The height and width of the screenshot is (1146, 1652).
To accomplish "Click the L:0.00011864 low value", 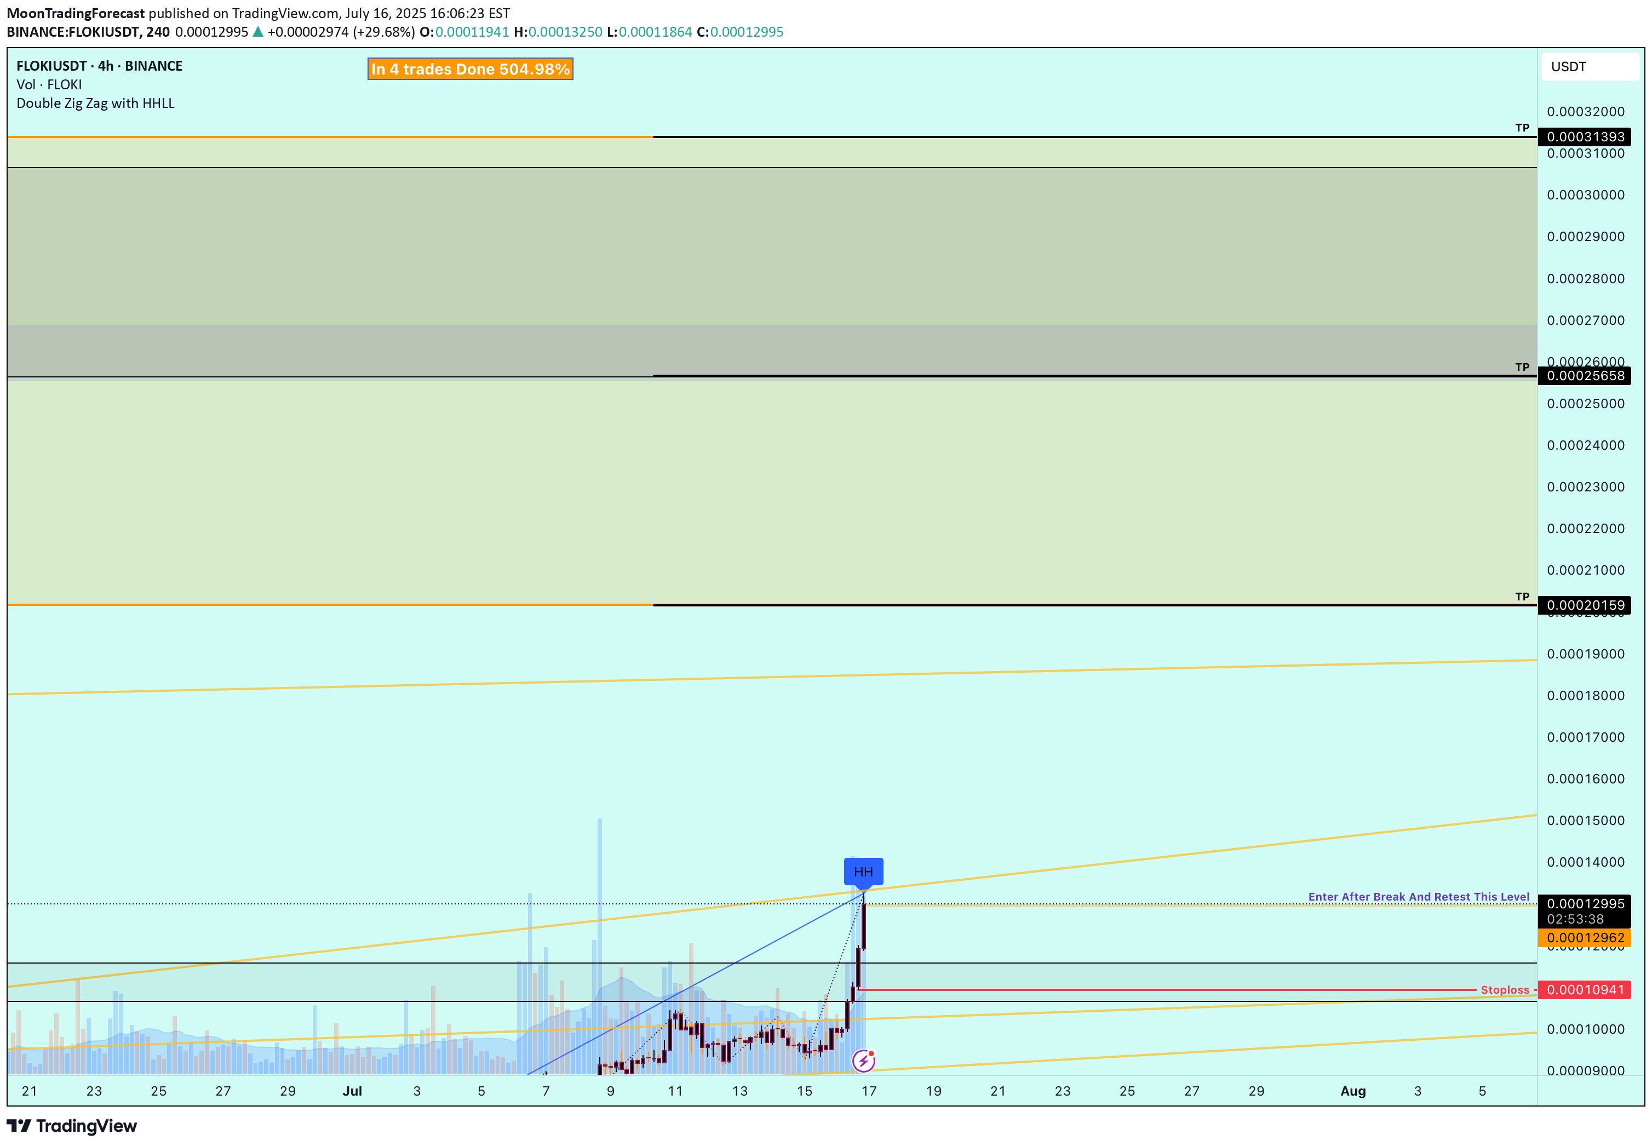I will coord(649,32).
